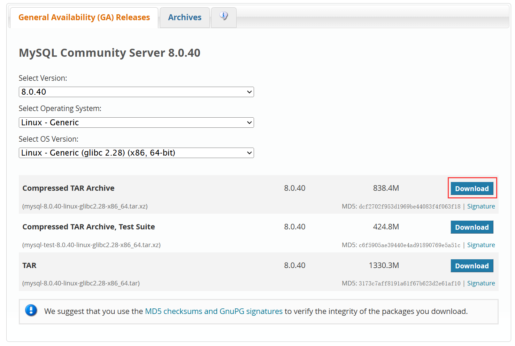
Task: Click the version dropdown arrow chevron
Action: coord(249,92)
